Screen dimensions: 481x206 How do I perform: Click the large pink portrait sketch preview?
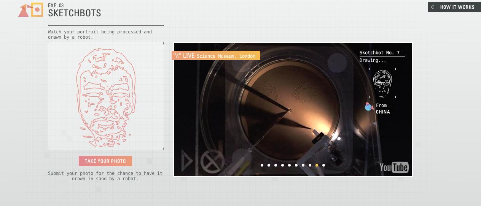pyautogui.click(x=106, y=96)
